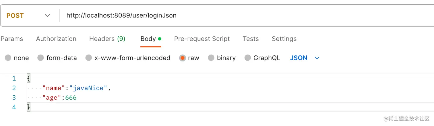Click the closing brace on line 4
The height and width of the screenshot is (126, 434).
(x=28, y=107)
